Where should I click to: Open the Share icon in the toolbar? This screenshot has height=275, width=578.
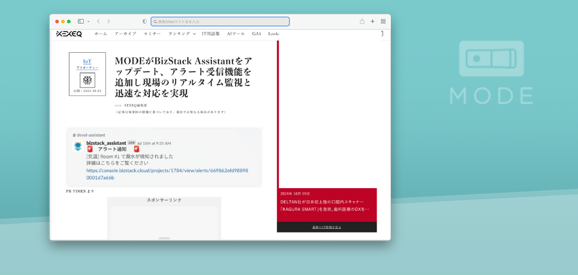coord(362,21)
